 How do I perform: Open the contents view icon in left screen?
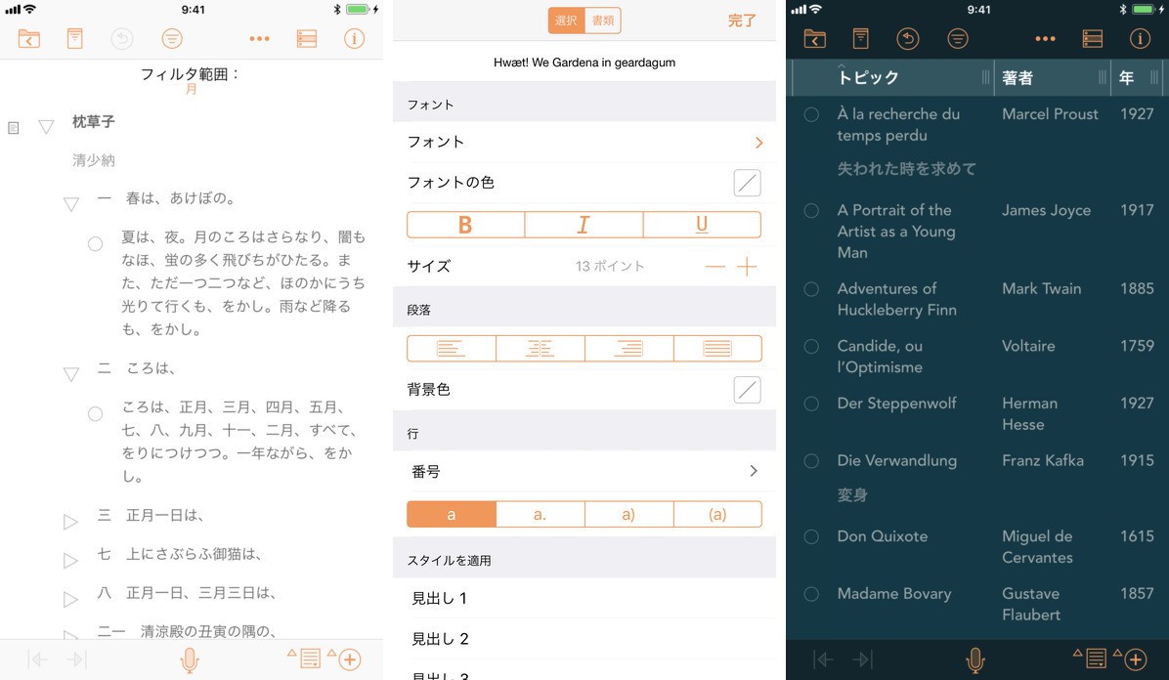pyautogui.click(x=306, y=38)
